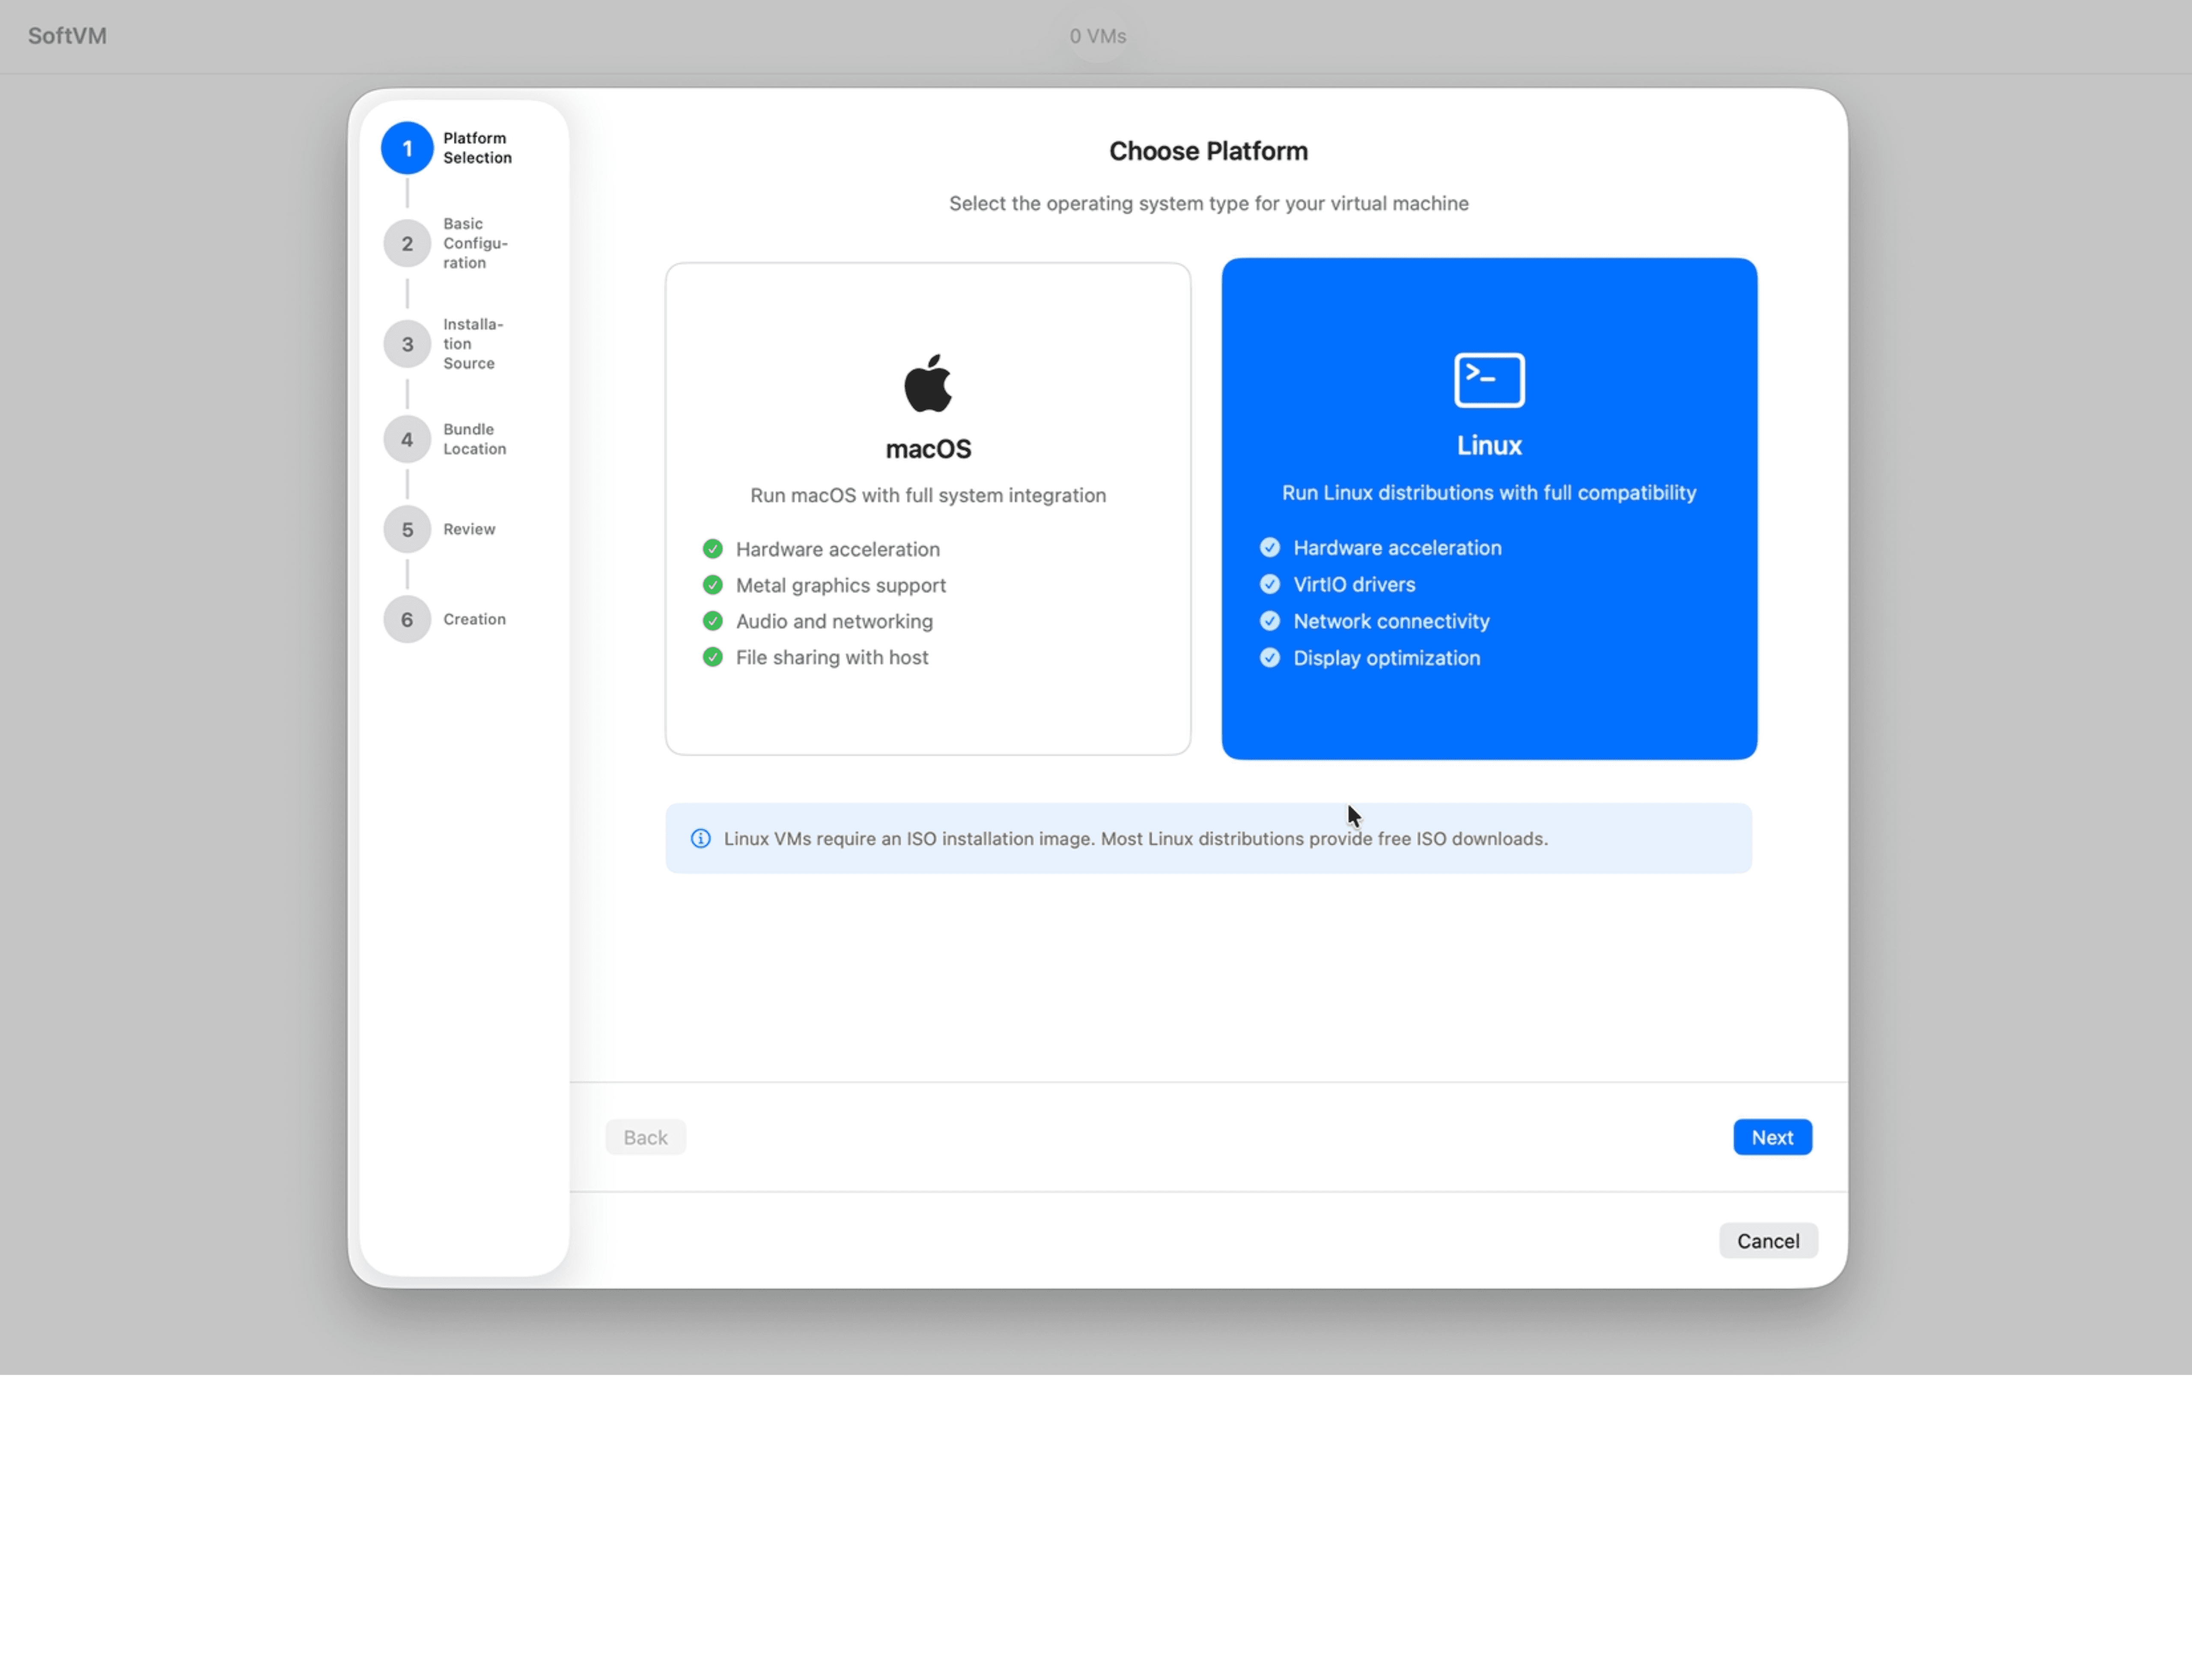Select the Linux platform card
2192x1680 pixels.
tap(1489, 509)
